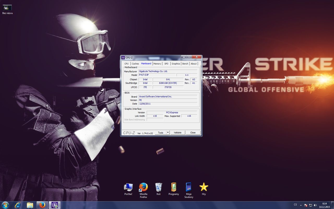Click the Southbridge 82801GB (ICH7/R) field
This screenshot has height=209, width=334.
click(x=168, y=83)
